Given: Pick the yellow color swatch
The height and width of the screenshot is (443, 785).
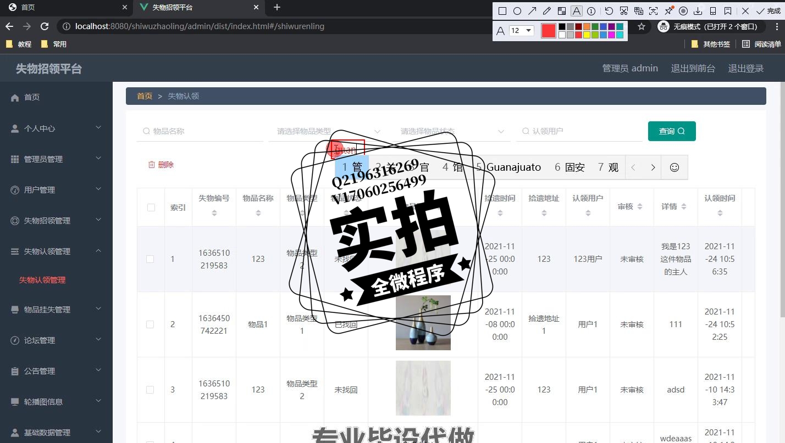Looking at the screenshot, I should click(587, 35).
